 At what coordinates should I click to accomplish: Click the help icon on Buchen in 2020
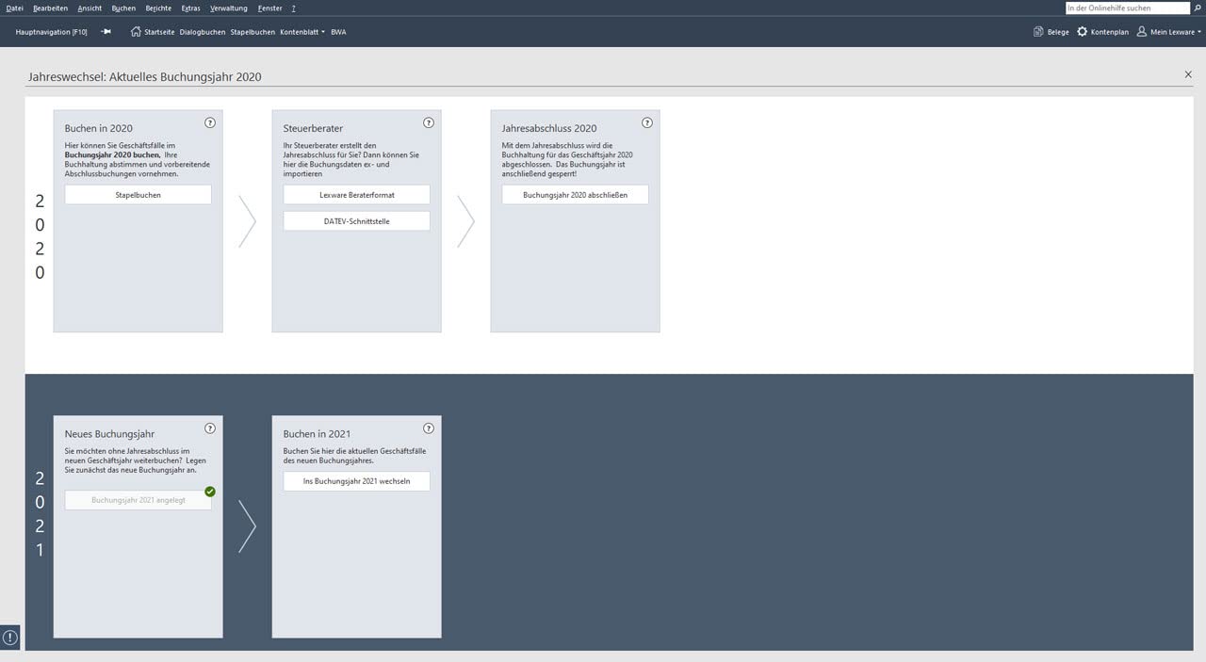click(210, 122)
